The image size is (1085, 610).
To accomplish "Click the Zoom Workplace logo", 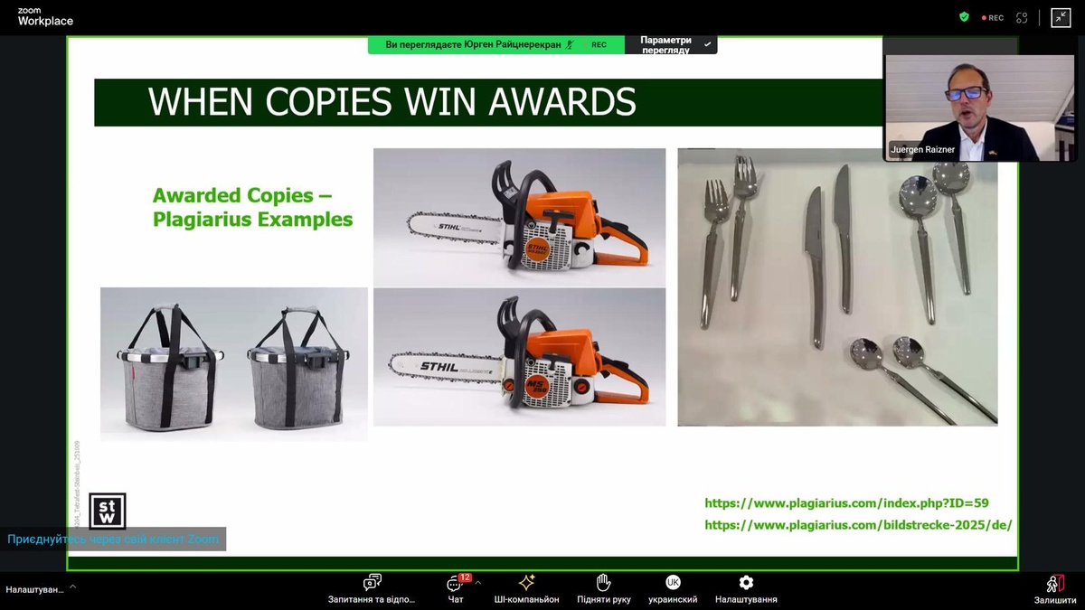I will pos(45,16).
